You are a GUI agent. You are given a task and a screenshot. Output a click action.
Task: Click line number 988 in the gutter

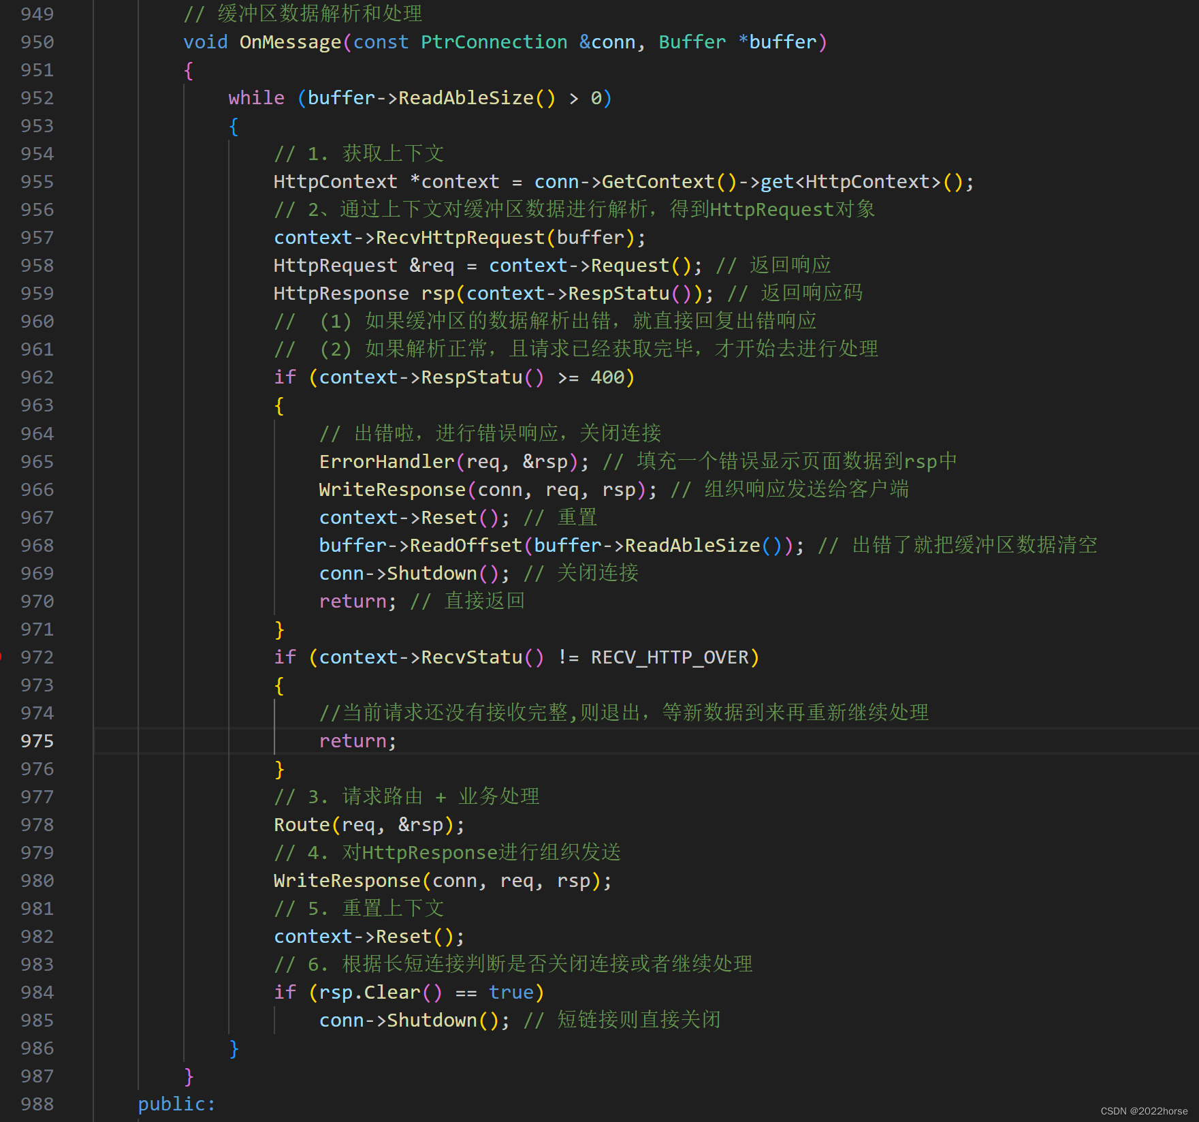click(x=37, y=1104)
